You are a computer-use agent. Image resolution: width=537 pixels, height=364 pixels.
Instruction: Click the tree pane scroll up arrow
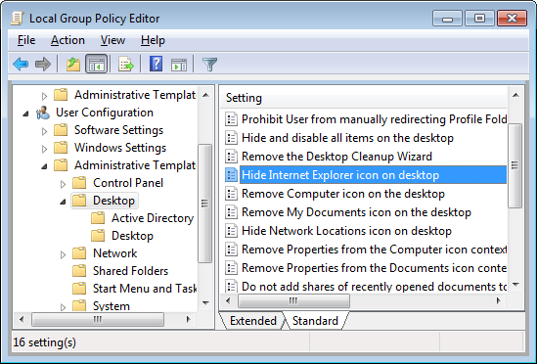pyautogui.click(x=205, y=95)
